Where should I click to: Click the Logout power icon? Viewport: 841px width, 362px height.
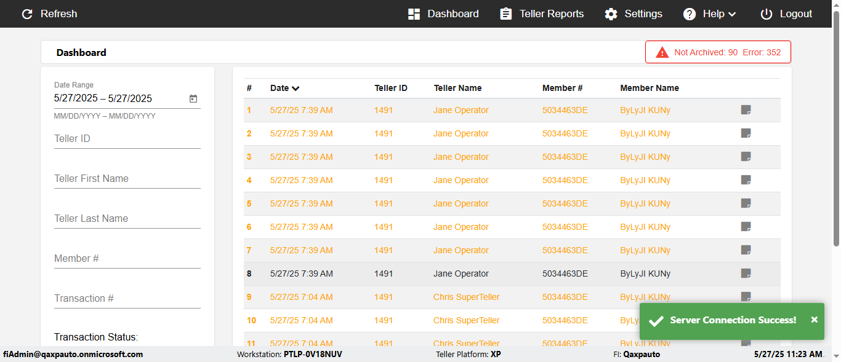[x=766, y=14]
